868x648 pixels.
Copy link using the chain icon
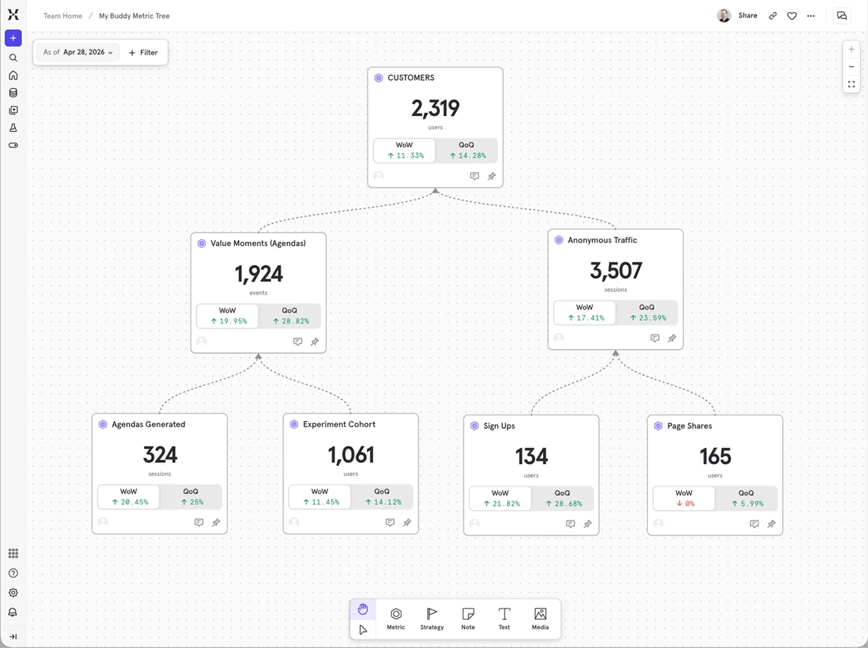pyautogui.click(x=773, y=16)
